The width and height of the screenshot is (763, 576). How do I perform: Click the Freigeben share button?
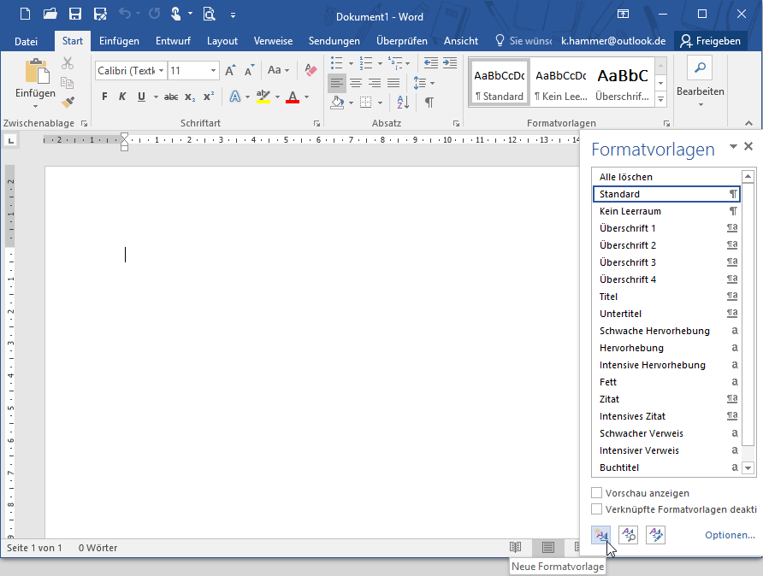pyautogui.click(x=709, y=41)
